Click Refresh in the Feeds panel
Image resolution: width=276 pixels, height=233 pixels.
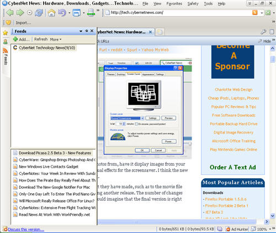point(41,39)
